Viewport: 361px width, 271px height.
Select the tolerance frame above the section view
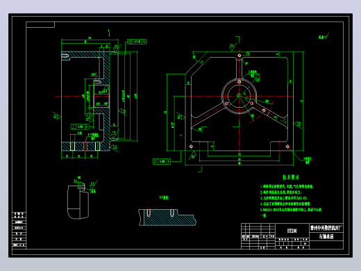pyautogui.click(x=137, y=42)
